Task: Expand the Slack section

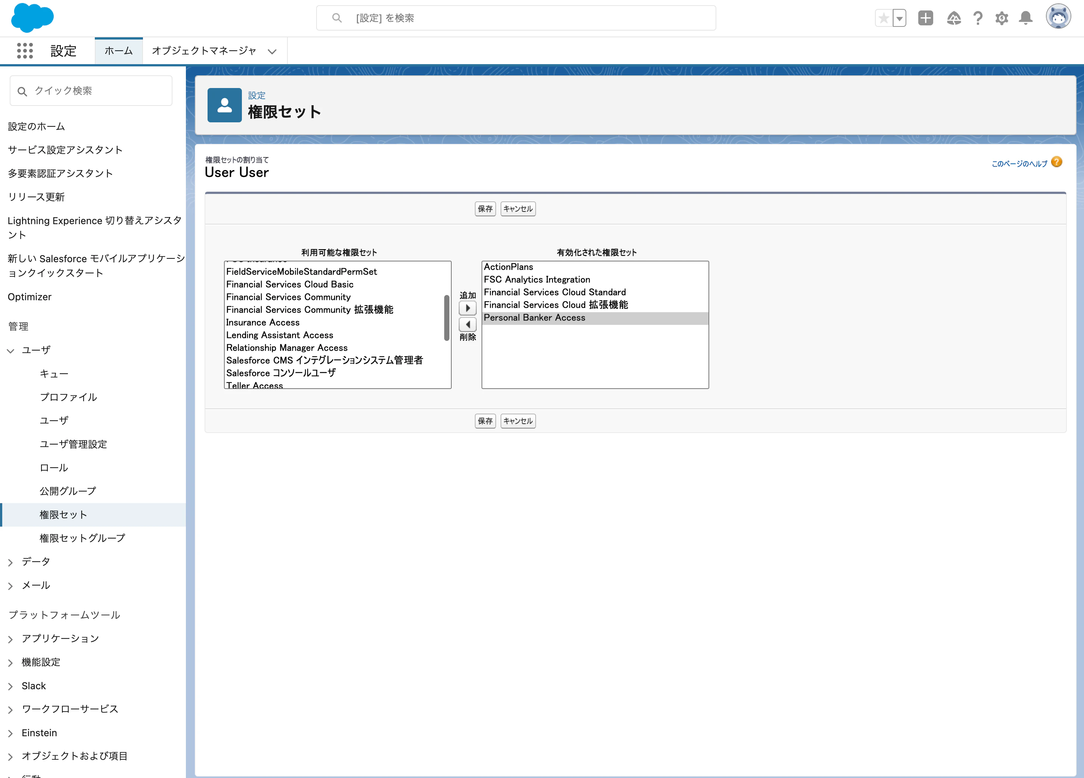Action: pos(10,686)
